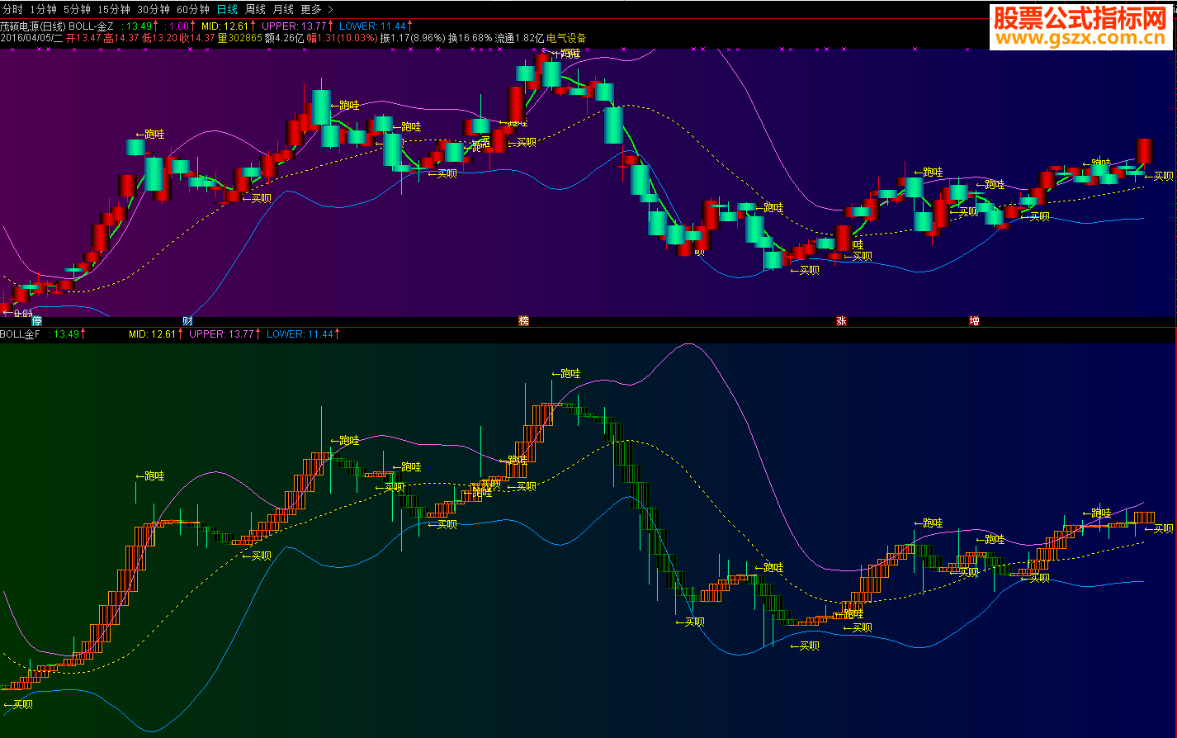The image size is (1177, 738).
Task: Expand the 更多 more-periods menu
Action: coord(317,9)
